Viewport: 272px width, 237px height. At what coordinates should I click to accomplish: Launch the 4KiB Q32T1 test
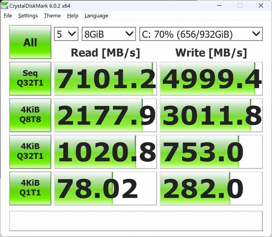(x=30, y=152)
